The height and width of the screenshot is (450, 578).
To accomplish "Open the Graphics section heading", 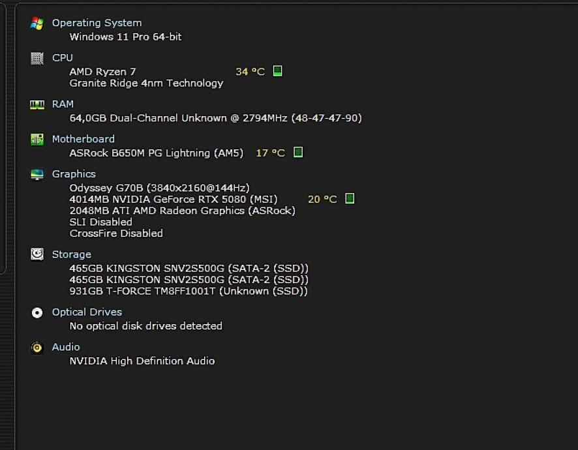I will 74,174.
